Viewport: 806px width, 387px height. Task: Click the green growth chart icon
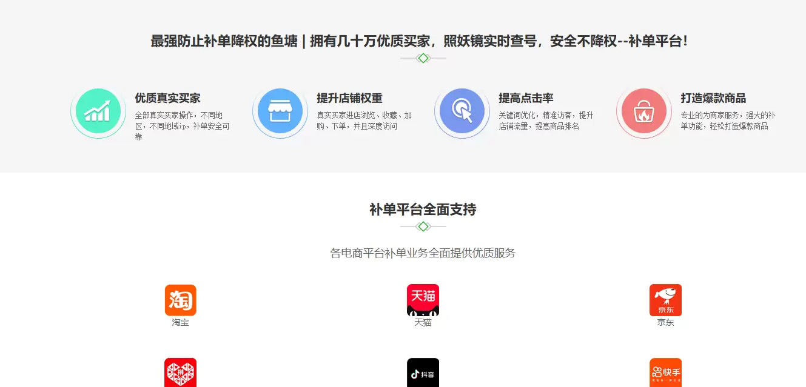point(98,113)
